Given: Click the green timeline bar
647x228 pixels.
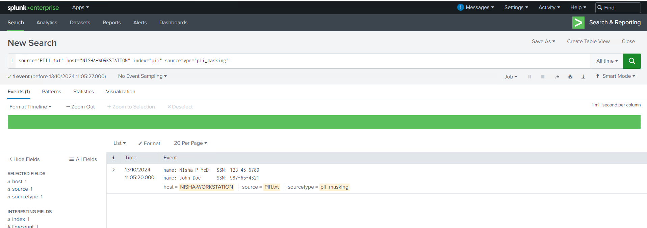Looking at the screenshot, I should 324,122.
